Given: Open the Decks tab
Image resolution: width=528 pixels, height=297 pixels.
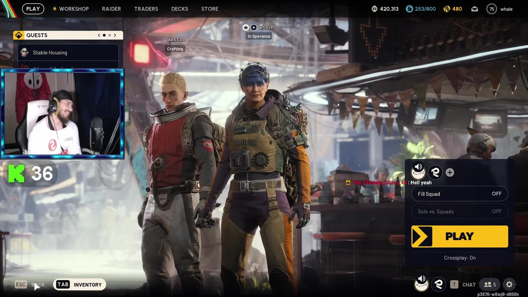Looking at the screenshot, I should pos(179,9).
